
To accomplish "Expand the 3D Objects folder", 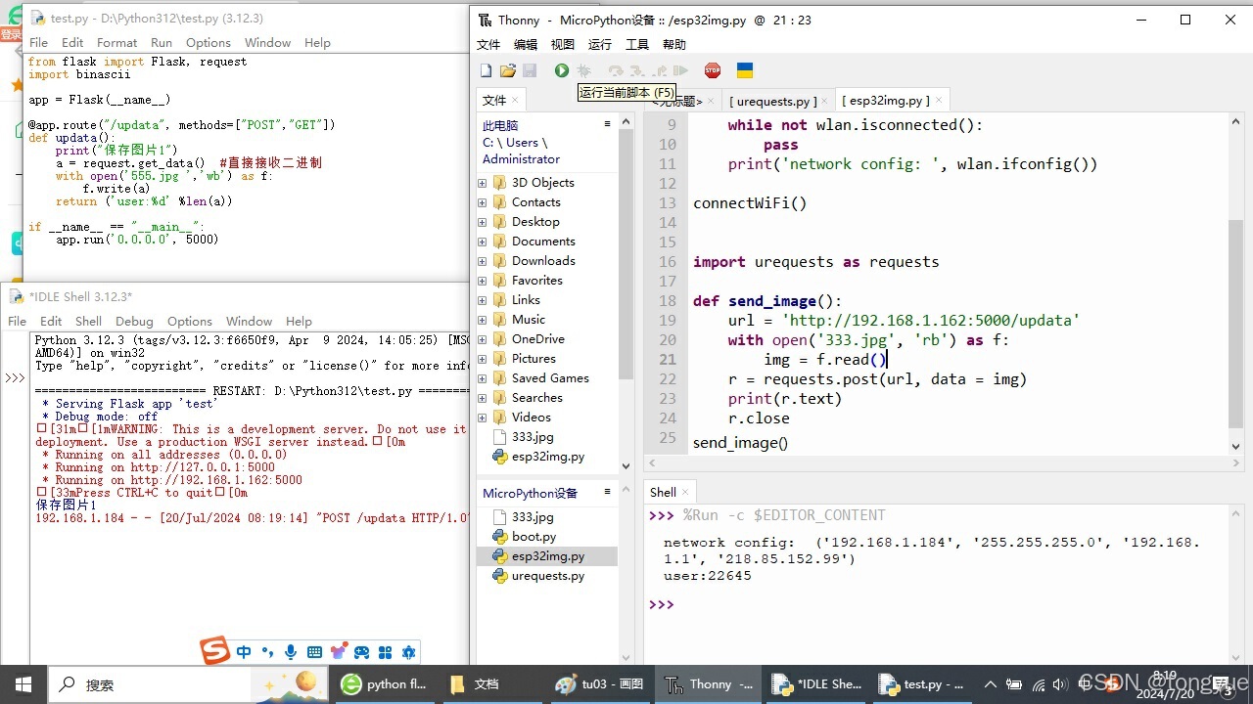I will click(x=482, y=183).
